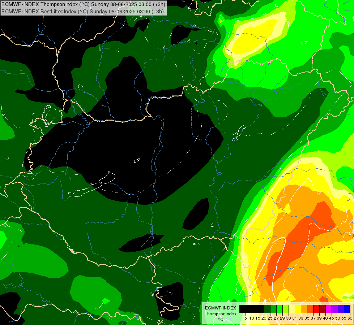Select the orange 33-35 legend swatch
Screen dimensions: 354x325
click(x=304, y=309)
